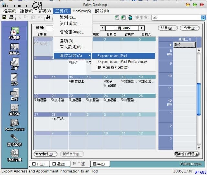
Task: Click the green user figure icon
Action: (130, 18)
